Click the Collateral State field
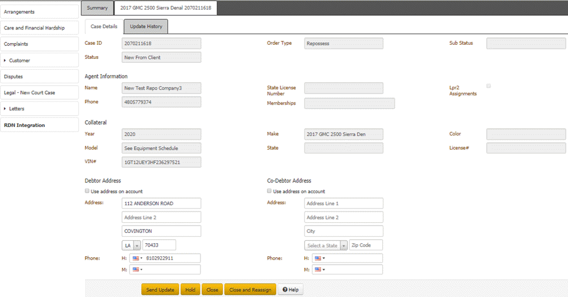 tap(344, 148)
